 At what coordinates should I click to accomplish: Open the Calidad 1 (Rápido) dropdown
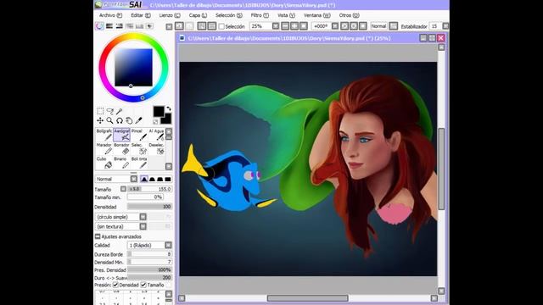coord(168,245)
